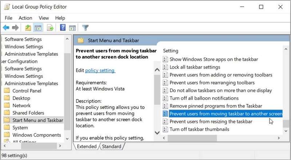The width and height of the screenshot is (291, 160).
Task: Open Windows Components tree folder
Action: [x=32, y=135]
